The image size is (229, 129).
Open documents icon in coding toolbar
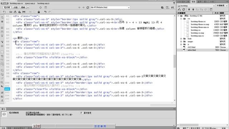[2, 18]
